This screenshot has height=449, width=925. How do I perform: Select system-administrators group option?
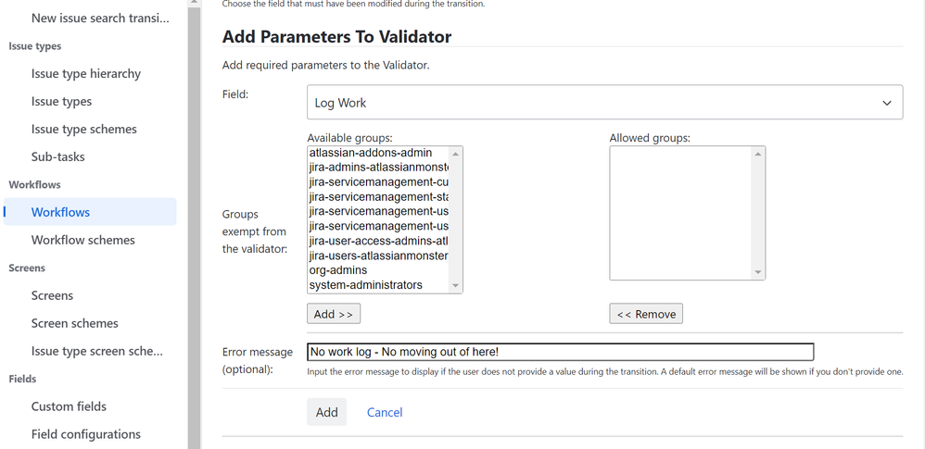[x=365, y=285]
